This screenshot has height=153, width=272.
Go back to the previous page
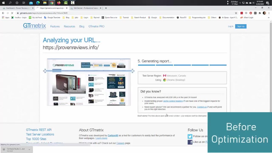(3, 13)
